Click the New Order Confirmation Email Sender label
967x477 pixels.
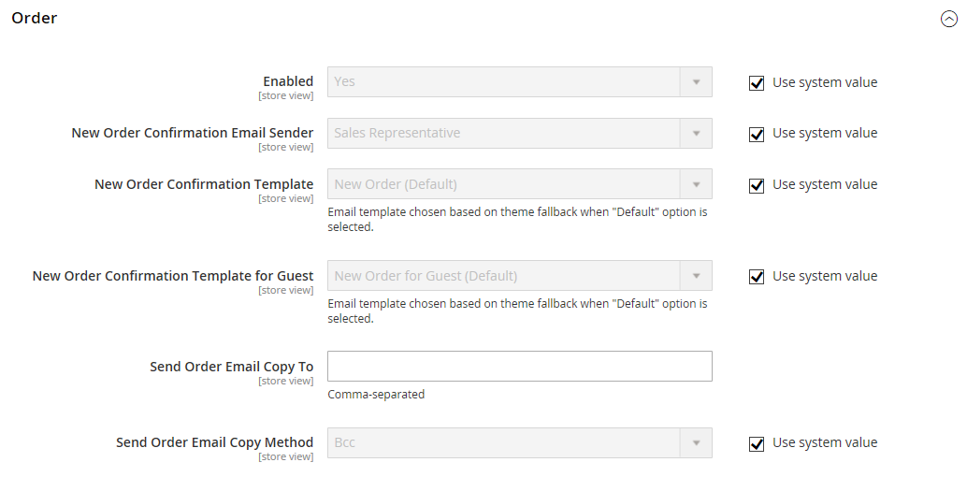192,133
